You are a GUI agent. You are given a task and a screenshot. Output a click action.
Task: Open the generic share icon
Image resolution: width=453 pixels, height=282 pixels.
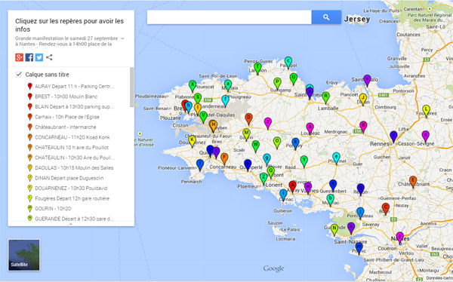tap(49, 57)
